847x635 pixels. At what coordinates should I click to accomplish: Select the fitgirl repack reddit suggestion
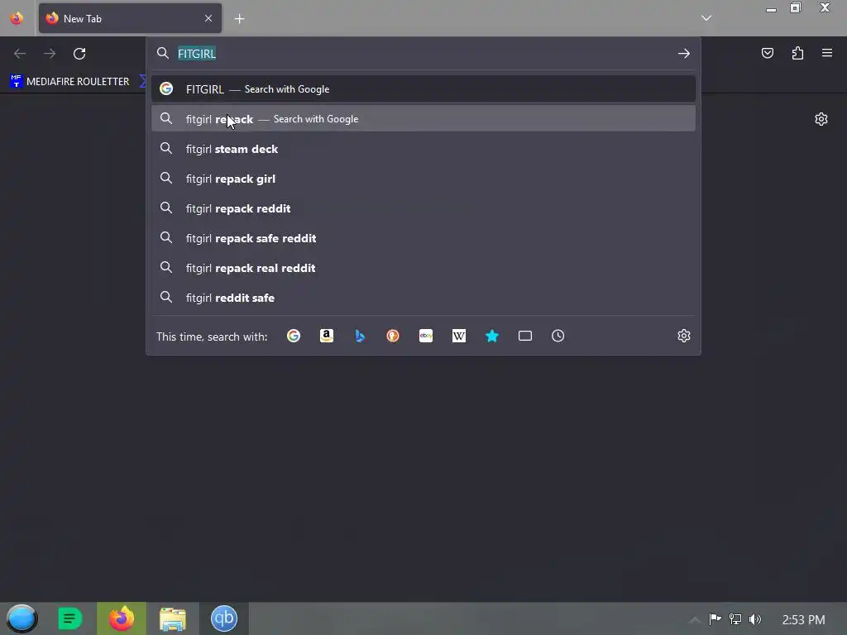pos(423,208)
